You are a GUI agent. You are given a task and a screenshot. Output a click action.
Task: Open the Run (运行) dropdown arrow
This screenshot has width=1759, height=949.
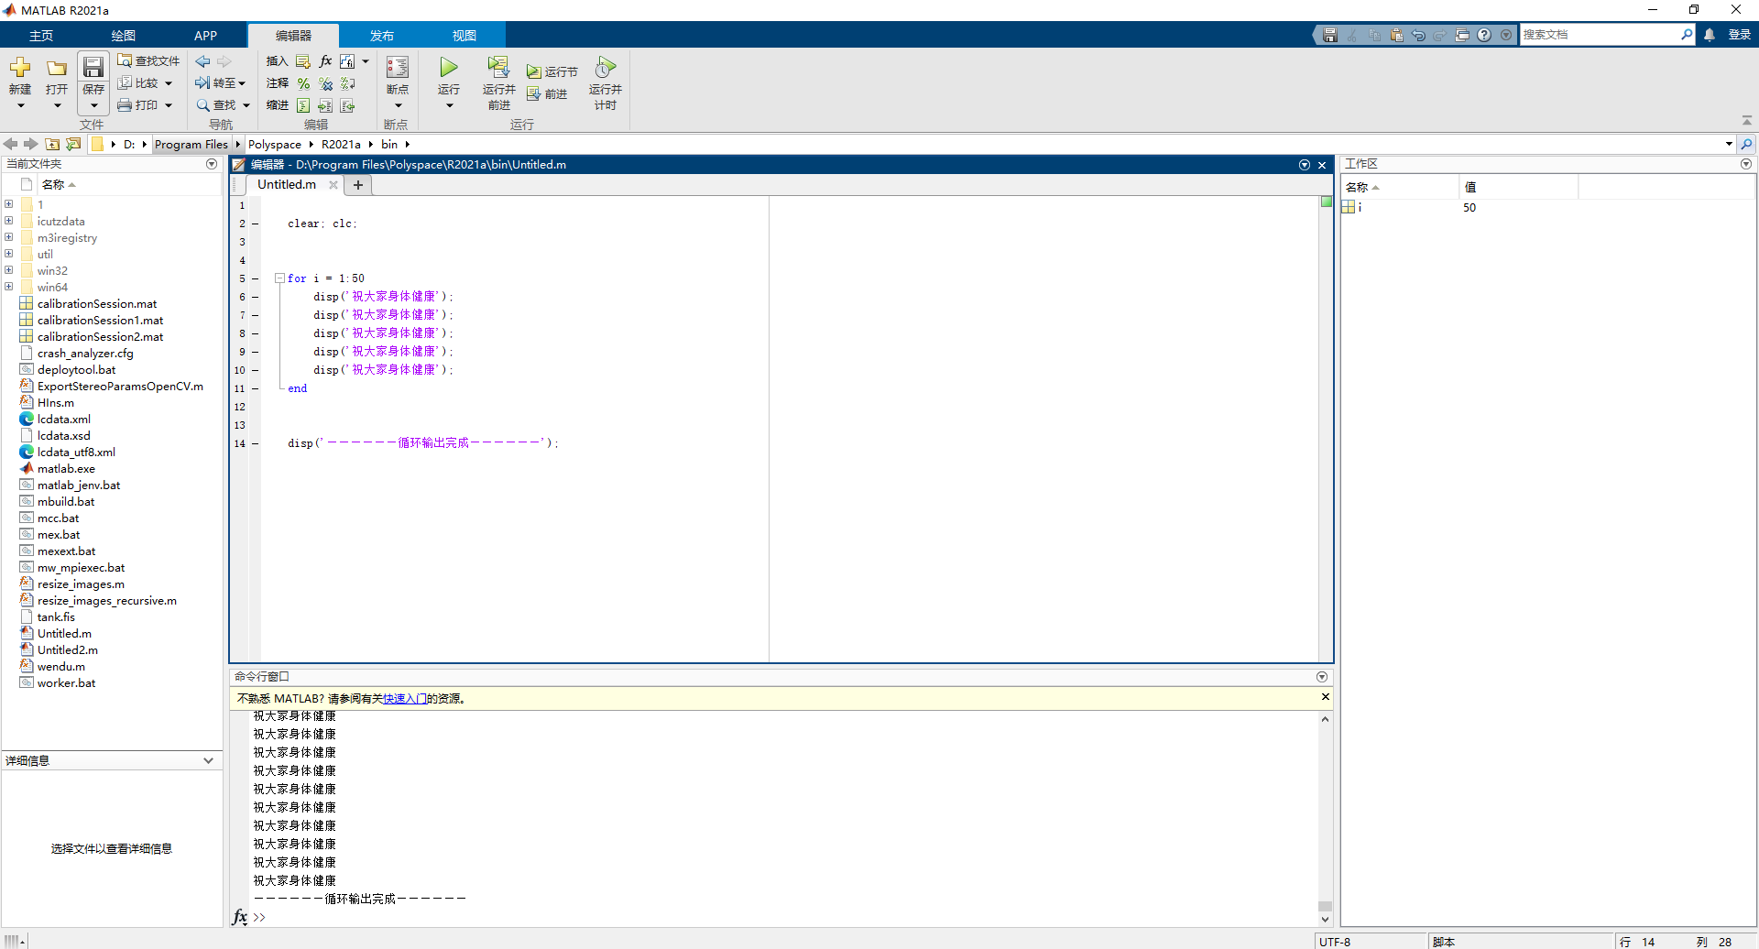coord(449,105)
